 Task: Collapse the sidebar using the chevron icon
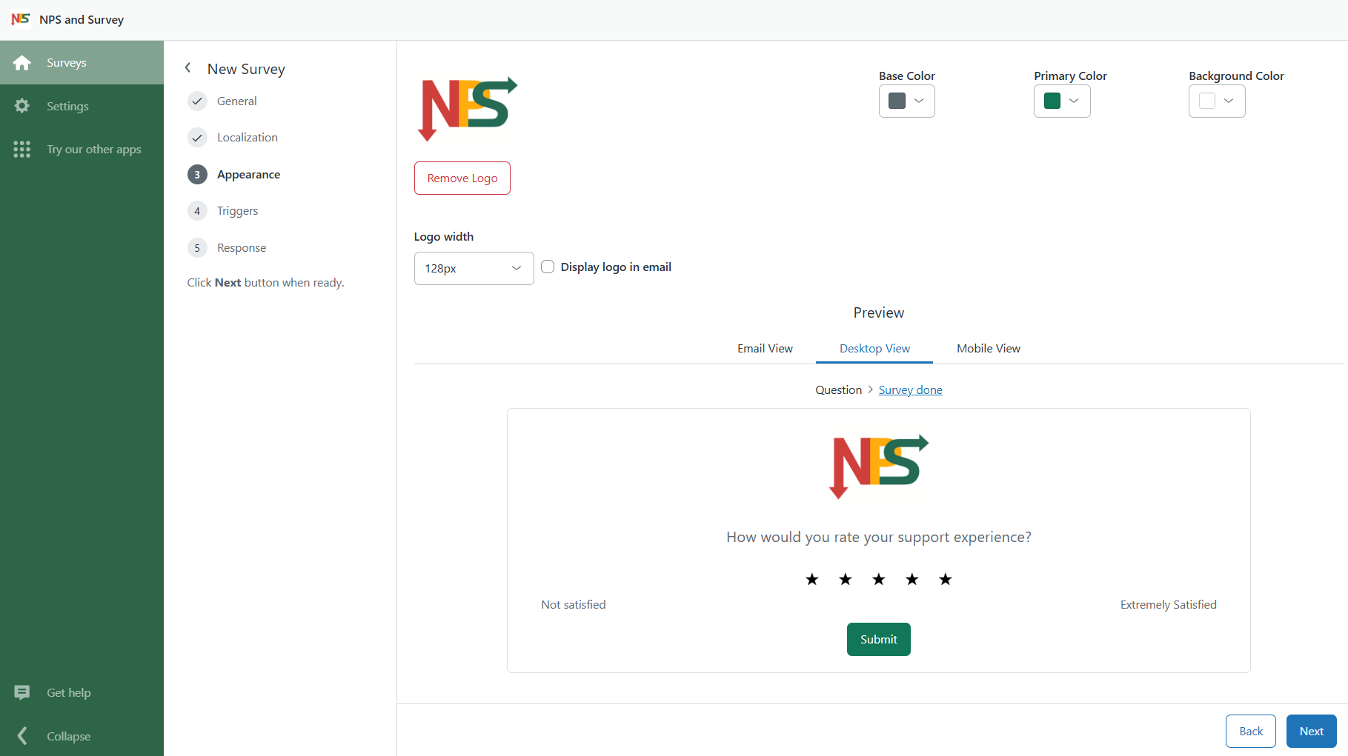point(22,736)
